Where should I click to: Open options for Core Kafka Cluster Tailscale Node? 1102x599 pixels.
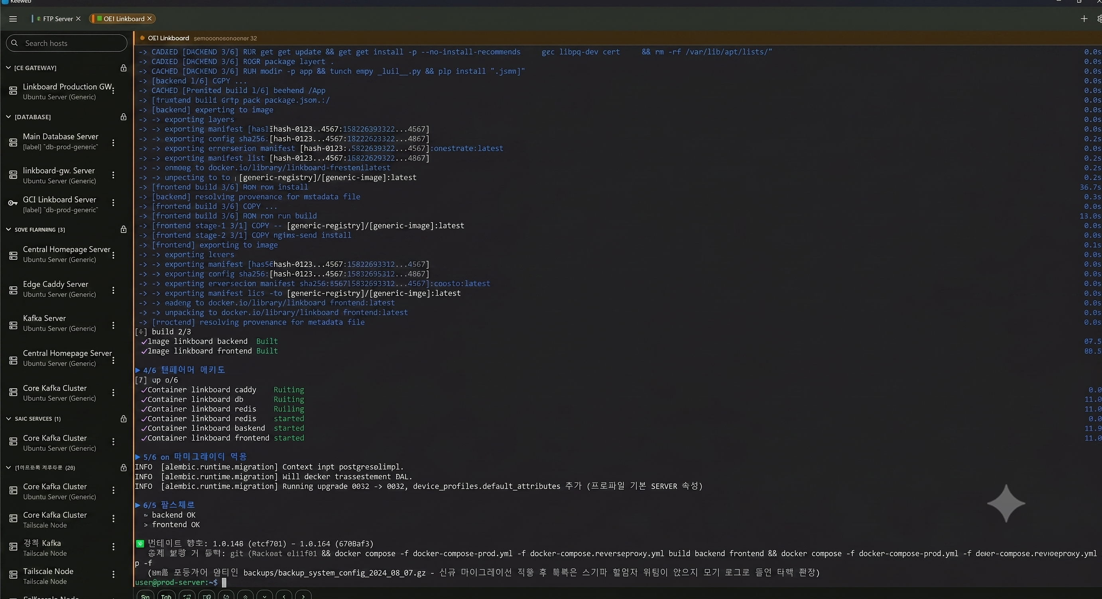pos(113,518)
